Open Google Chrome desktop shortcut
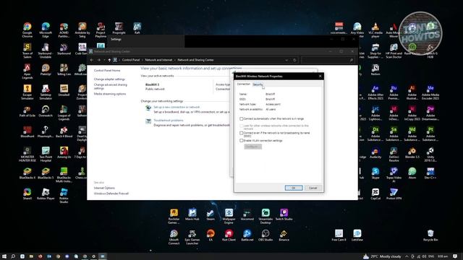 coord(27,30)
